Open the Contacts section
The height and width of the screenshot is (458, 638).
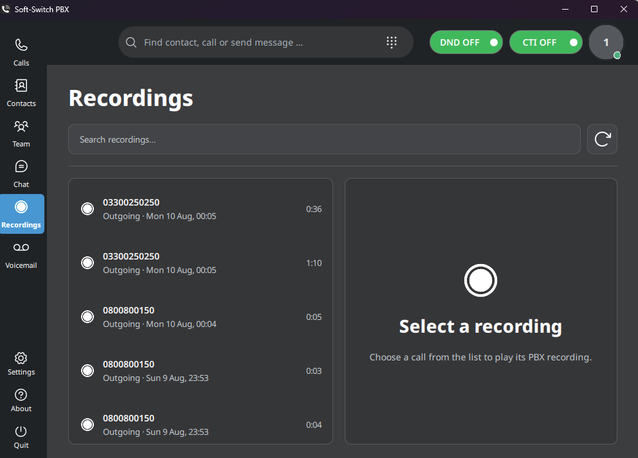[x=21, y=93]
